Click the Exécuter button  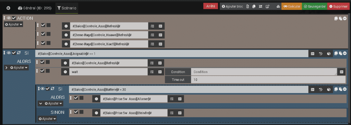click(292, 6)
